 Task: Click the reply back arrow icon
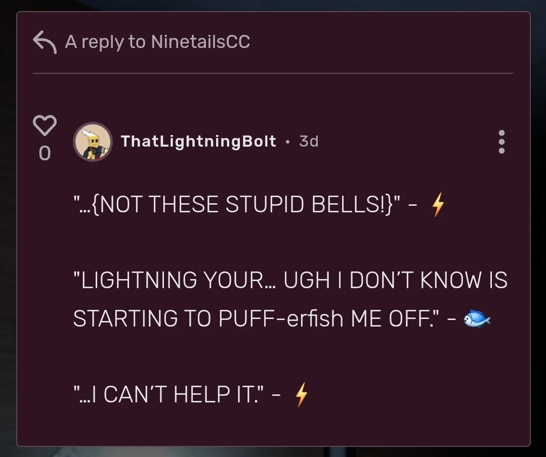pos(45,41)
